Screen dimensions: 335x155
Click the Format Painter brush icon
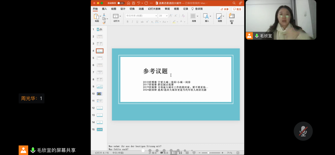pos(104,22)
